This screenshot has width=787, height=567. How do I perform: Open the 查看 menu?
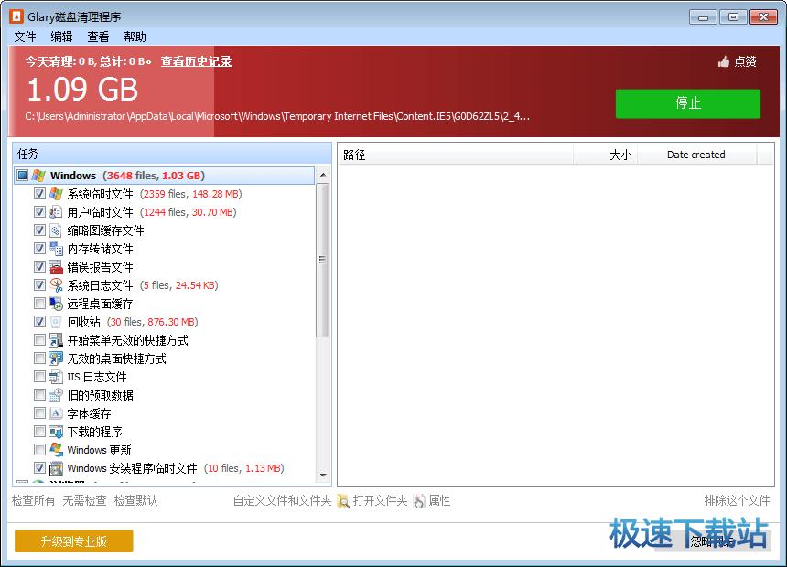tap(98, 37)
